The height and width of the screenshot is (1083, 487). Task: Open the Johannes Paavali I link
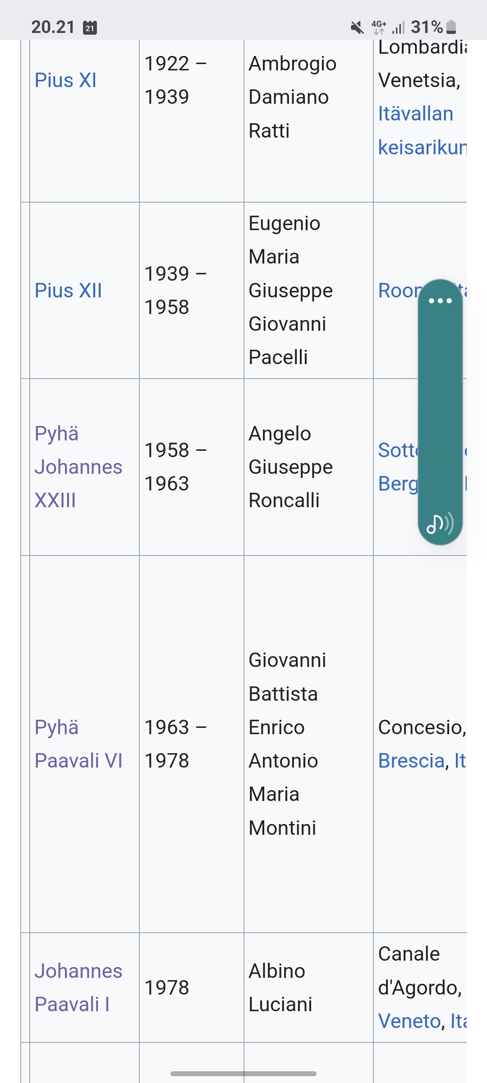[78, 988]
